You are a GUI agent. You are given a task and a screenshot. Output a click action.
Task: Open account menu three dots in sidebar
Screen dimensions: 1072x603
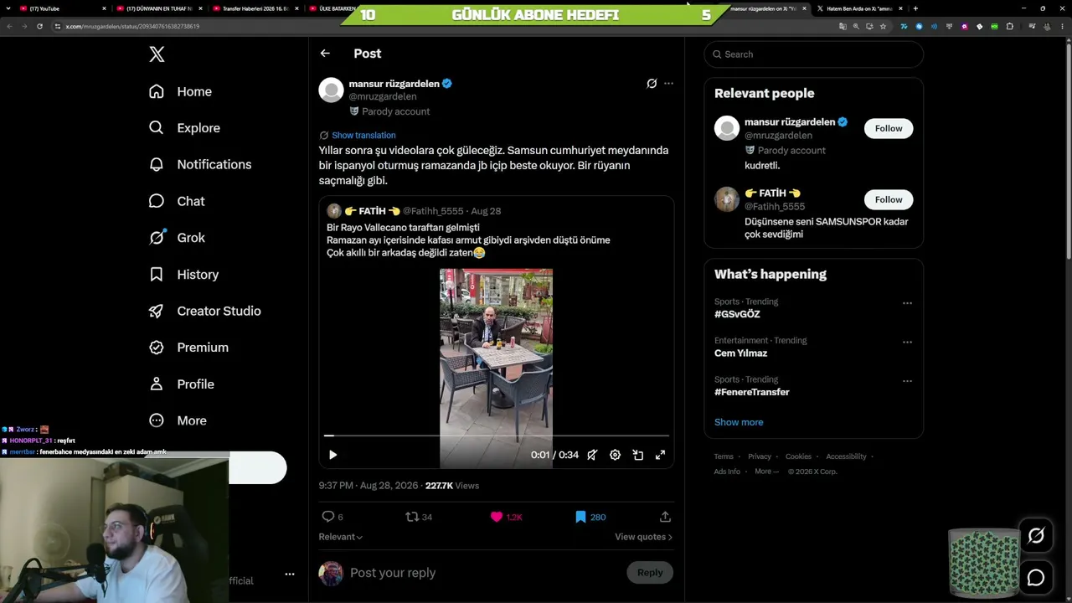tap(290, 575)
